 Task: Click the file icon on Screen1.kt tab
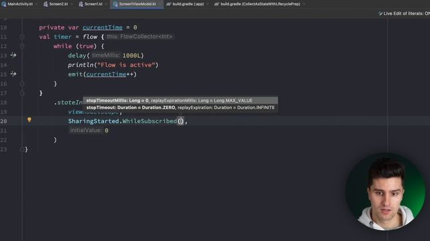(81, 4)
